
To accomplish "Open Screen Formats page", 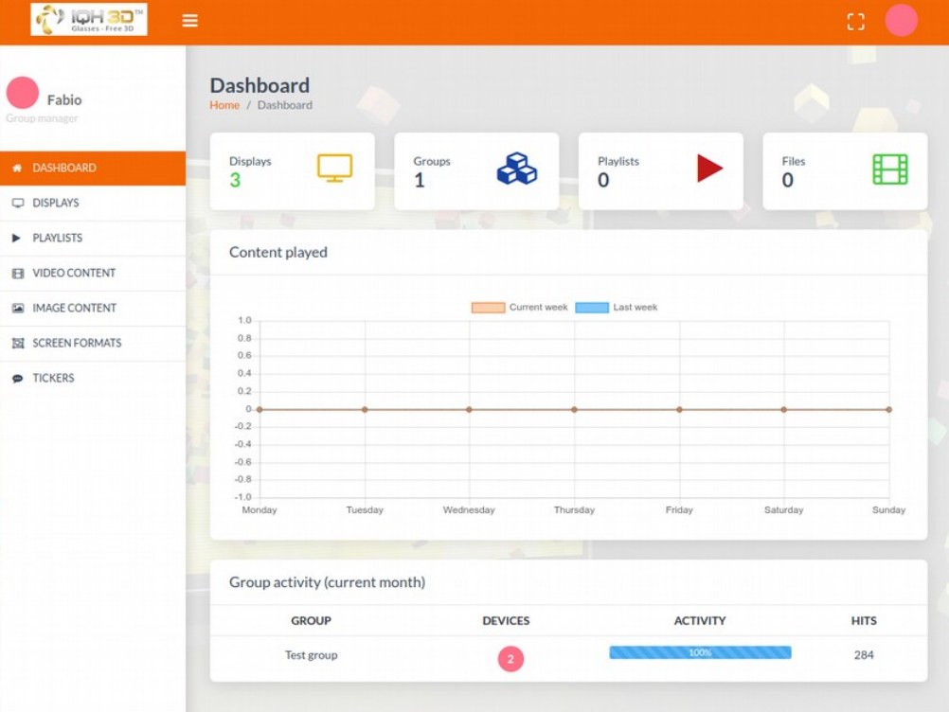I will click(x=77, y=343).
